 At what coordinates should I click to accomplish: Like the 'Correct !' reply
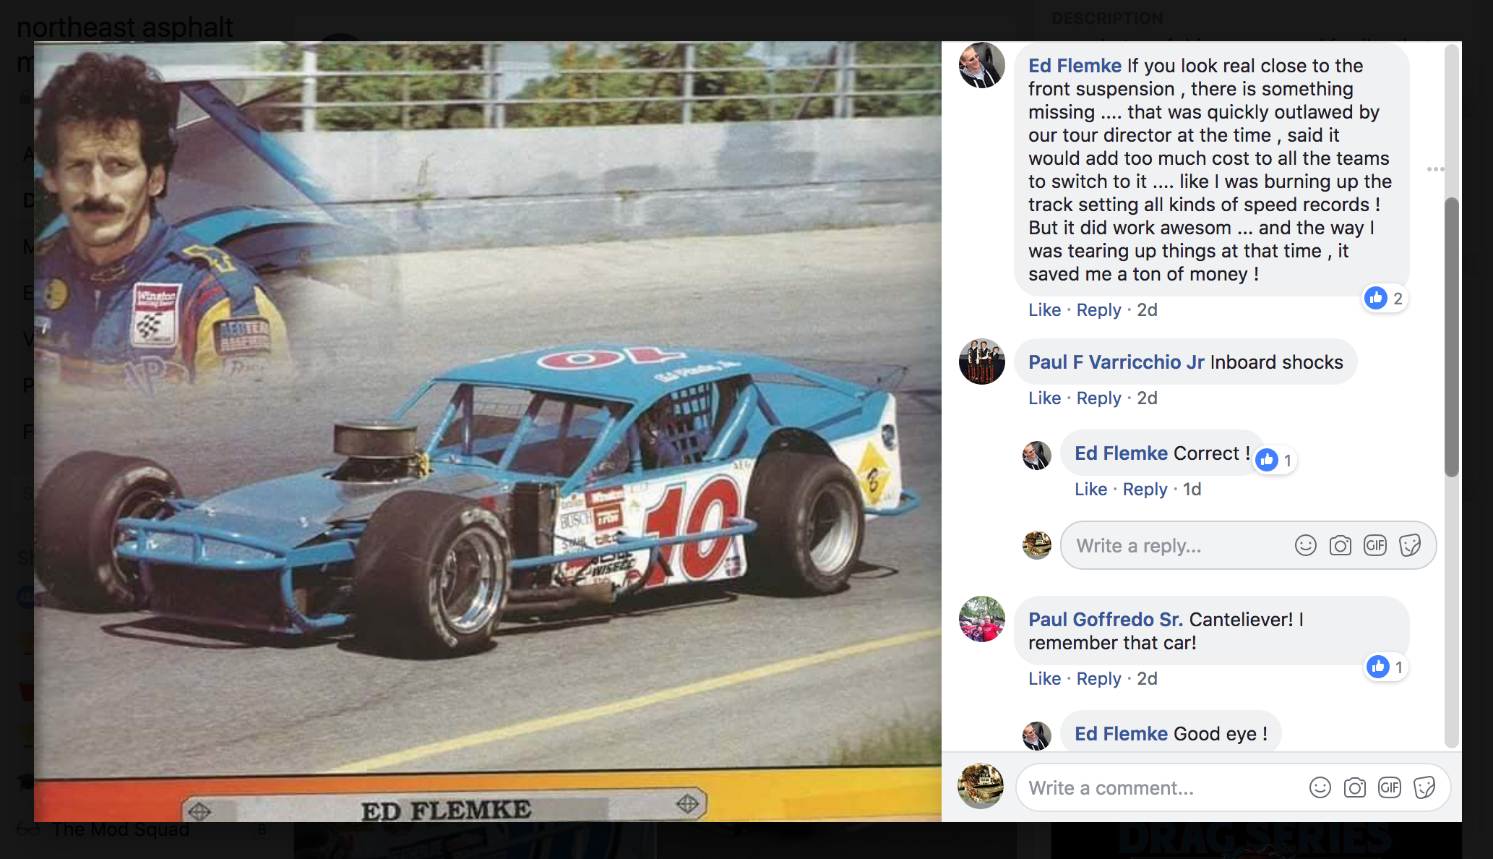pos(1090,489)
